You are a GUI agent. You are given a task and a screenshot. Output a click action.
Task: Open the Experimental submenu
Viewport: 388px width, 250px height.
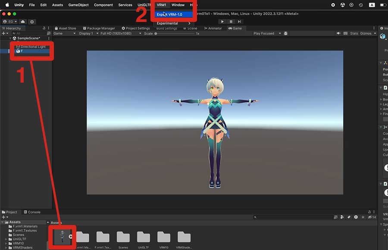(x=173, y=23)
